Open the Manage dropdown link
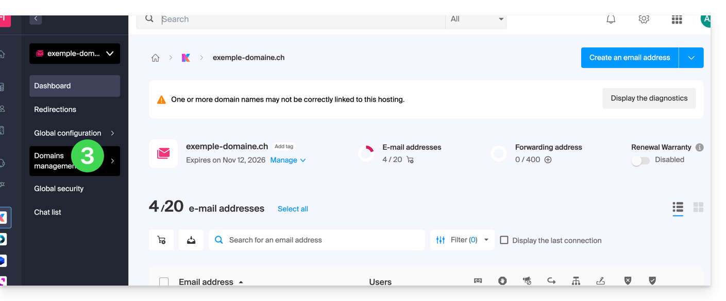This screenshot has height=301, width=726. pos(288,160)
